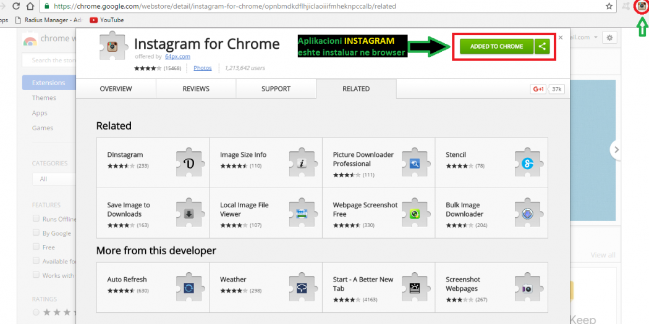Click the 1,213,642 users text
Screen dimensions: 649x324
tap(245, 68)
